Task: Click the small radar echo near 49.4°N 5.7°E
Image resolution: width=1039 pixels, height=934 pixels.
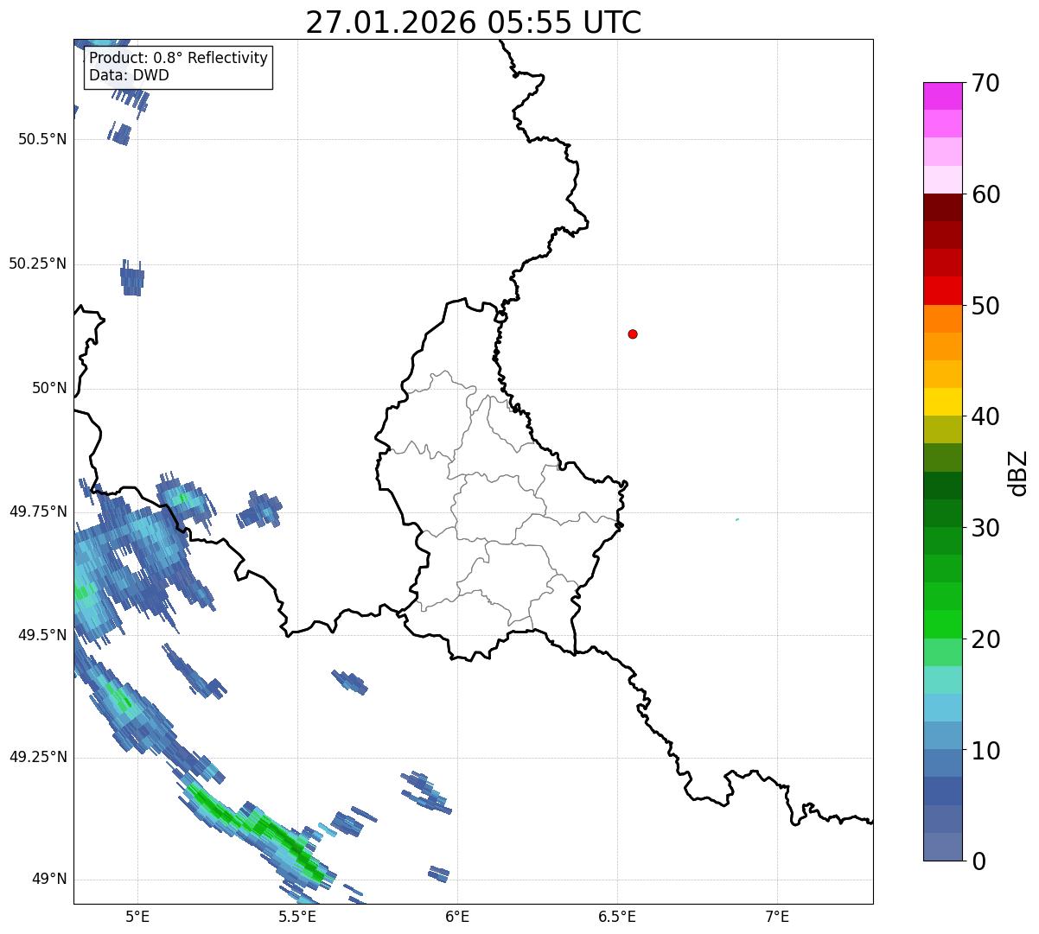Action: (x=350, y=681)
